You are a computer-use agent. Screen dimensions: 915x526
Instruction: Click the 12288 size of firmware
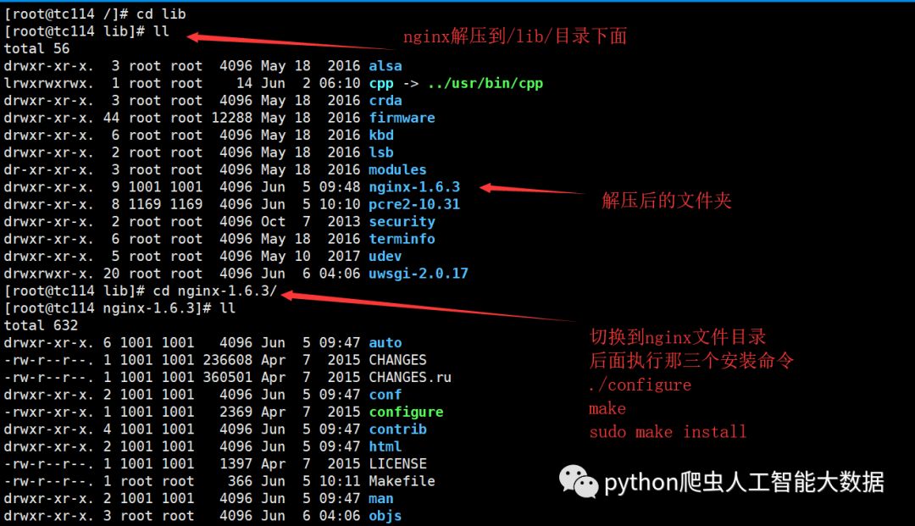(231, 118)
